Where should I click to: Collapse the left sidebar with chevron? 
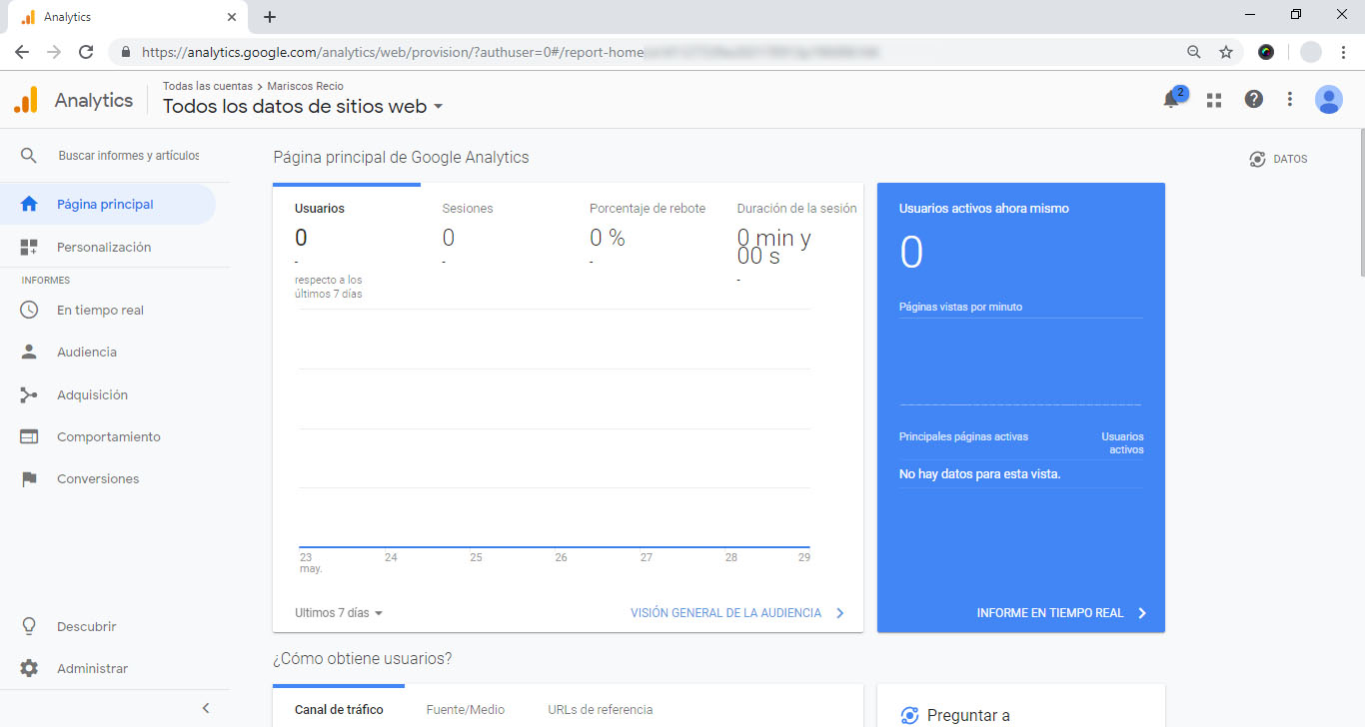[x=206, y=708]
